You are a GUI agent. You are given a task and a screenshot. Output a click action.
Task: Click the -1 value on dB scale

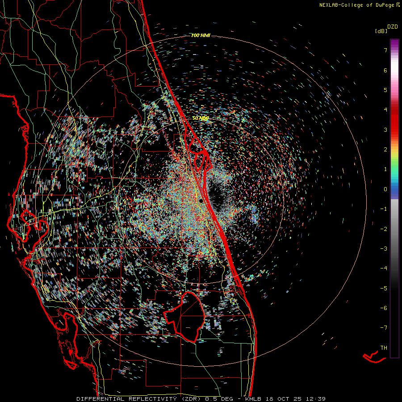click(x=384, y=209)
